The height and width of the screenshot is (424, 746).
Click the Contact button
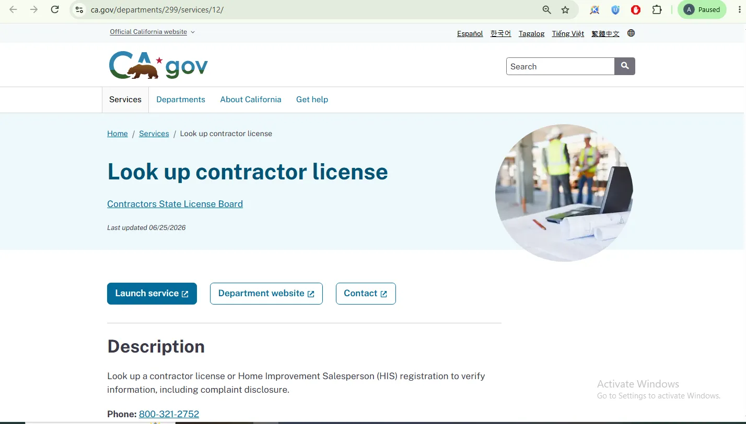tap(366, 294)
